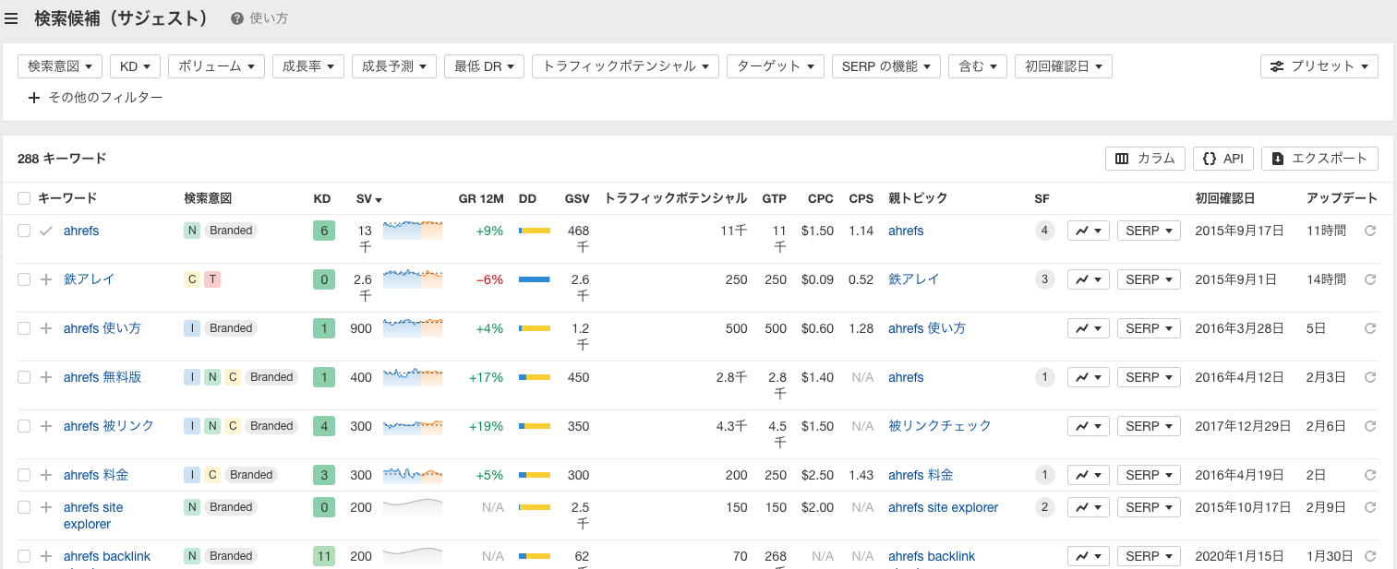This screenshot has height=569, width=1397.
Task: Check the checkbox for the 鉄アレイ row
Action: coord(23,279)
